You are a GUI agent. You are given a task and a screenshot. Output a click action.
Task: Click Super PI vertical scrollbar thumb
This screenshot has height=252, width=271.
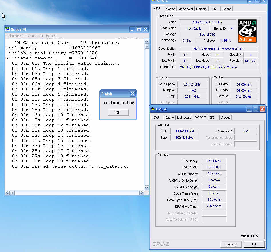pos(147,46)
